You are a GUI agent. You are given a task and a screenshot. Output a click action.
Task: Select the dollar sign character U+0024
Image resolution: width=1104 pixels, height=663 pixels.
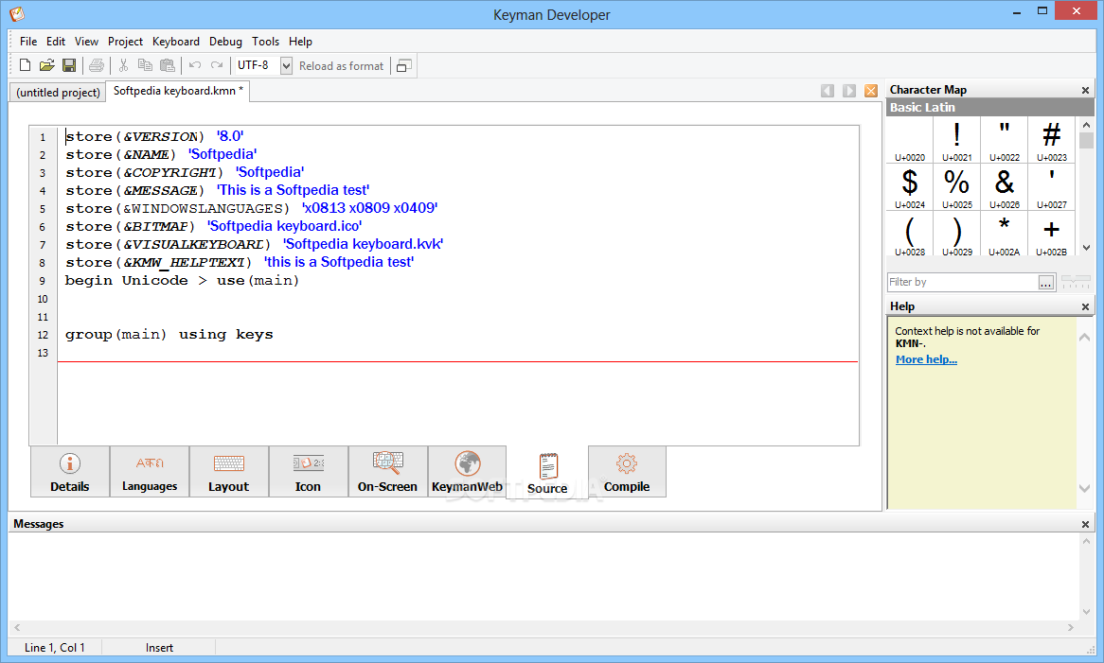[x=910, y=187]
